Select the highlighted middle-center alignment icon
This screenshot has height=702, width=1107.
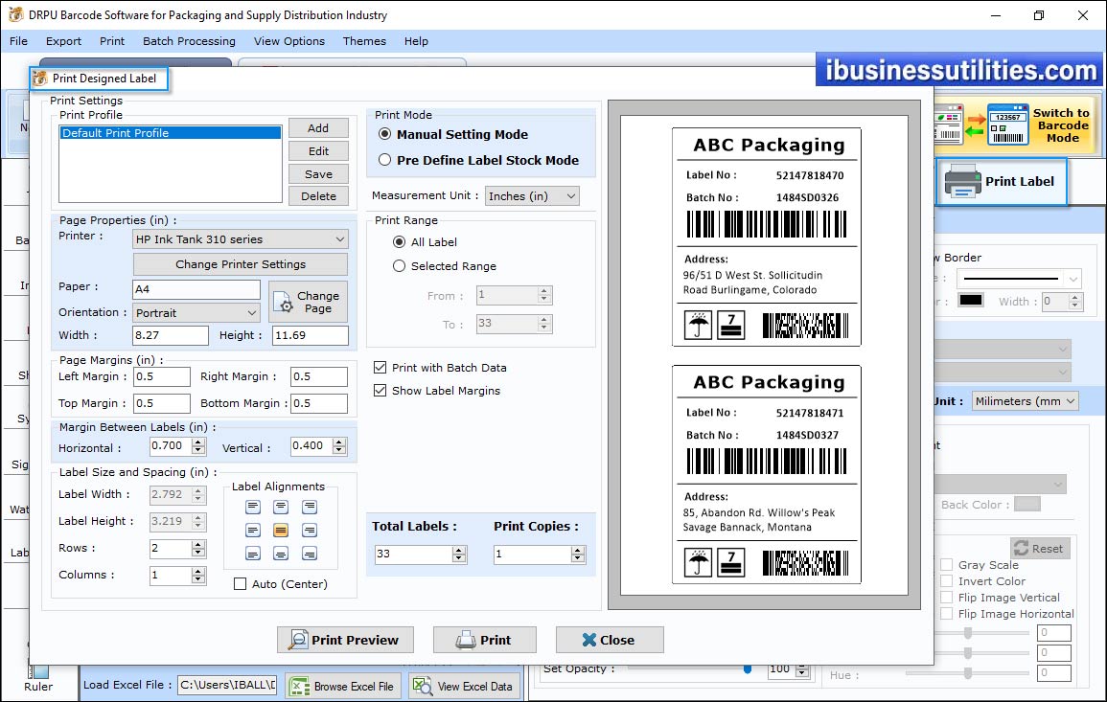[x=281, y=531]
